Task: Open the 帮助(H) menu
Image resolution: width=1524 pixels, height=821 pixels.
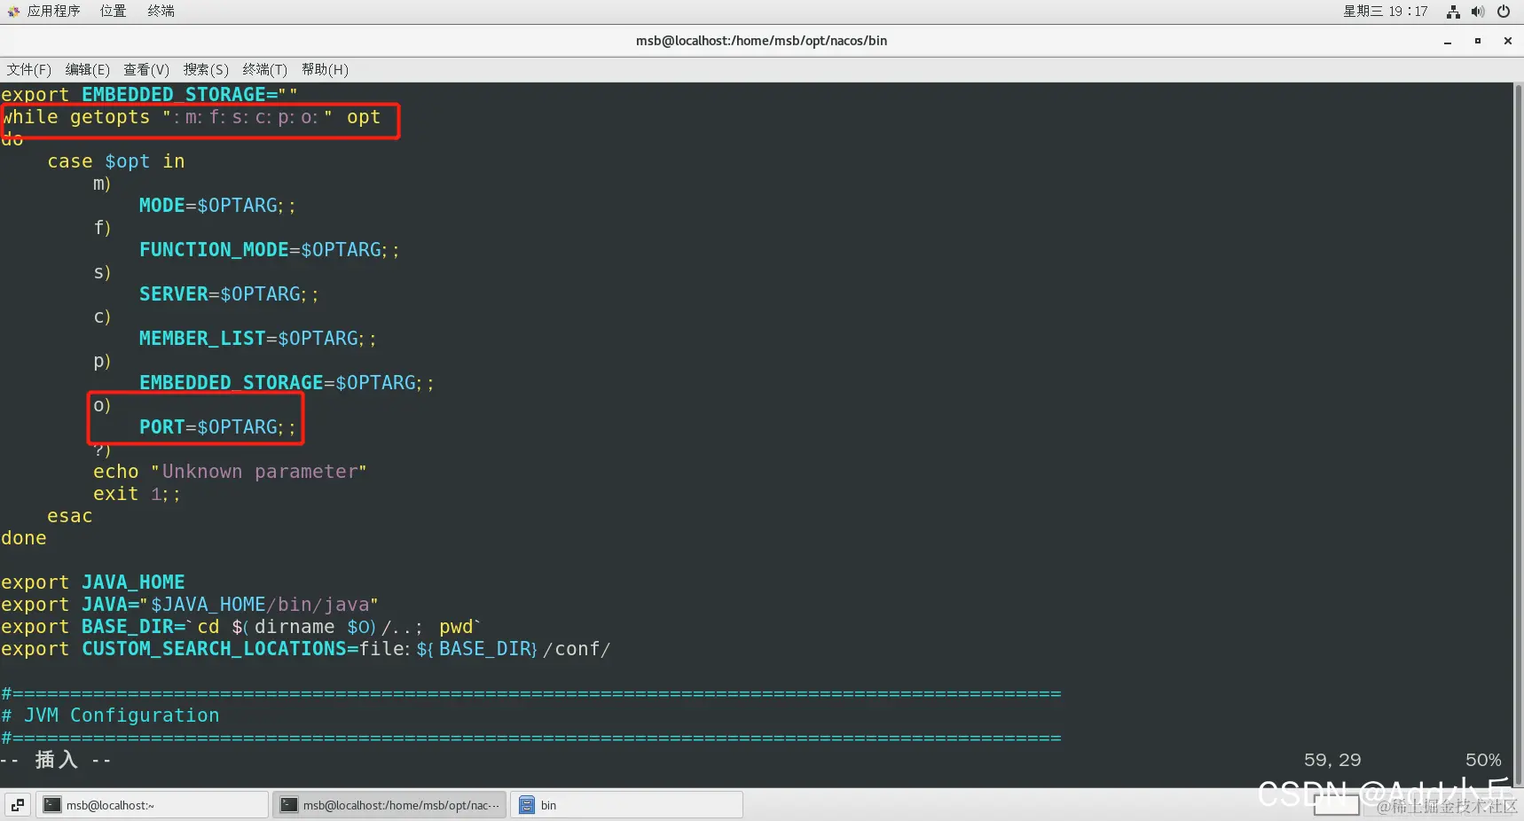Action: click(x=325, y=69)
